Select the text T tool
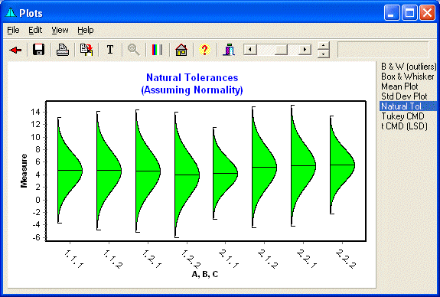Screen dimensions: 440x297 110,50
